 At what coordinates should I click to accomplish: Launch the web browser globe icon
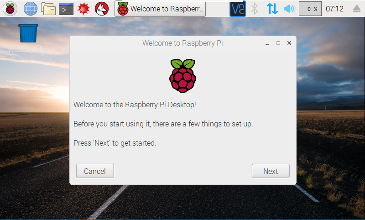point(31,9)
